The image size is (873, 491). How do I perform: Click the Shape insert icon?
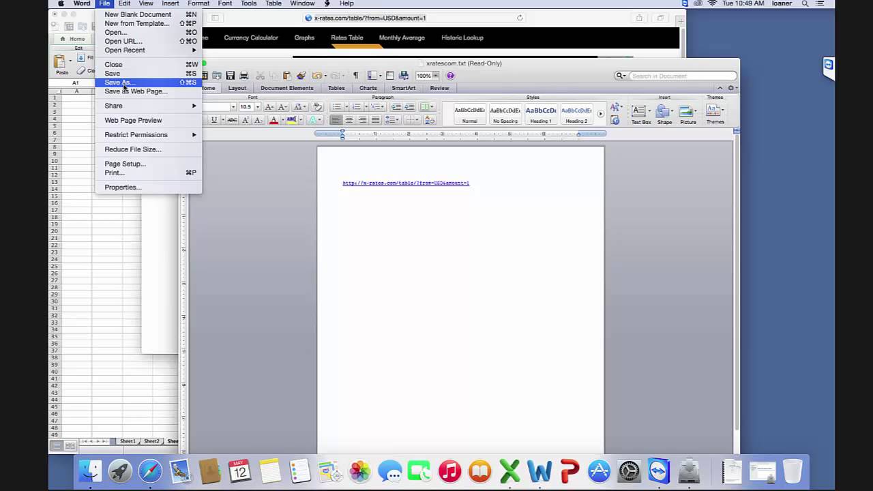pos(664,114)
